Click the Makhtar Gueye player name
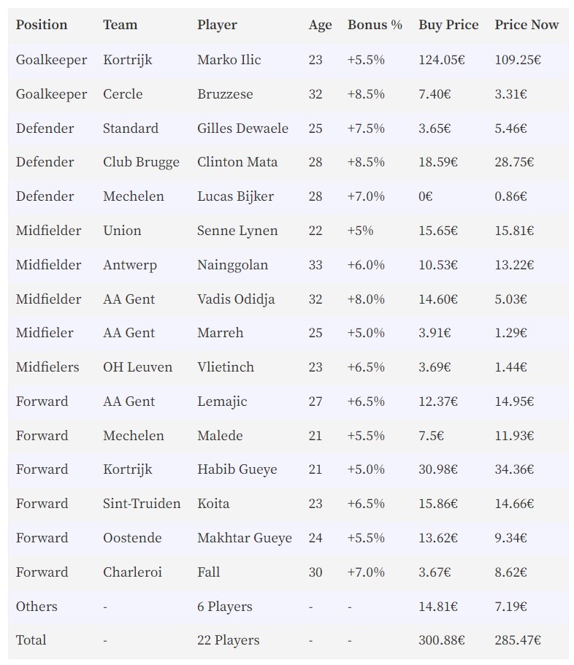 [x=245, y=538]
